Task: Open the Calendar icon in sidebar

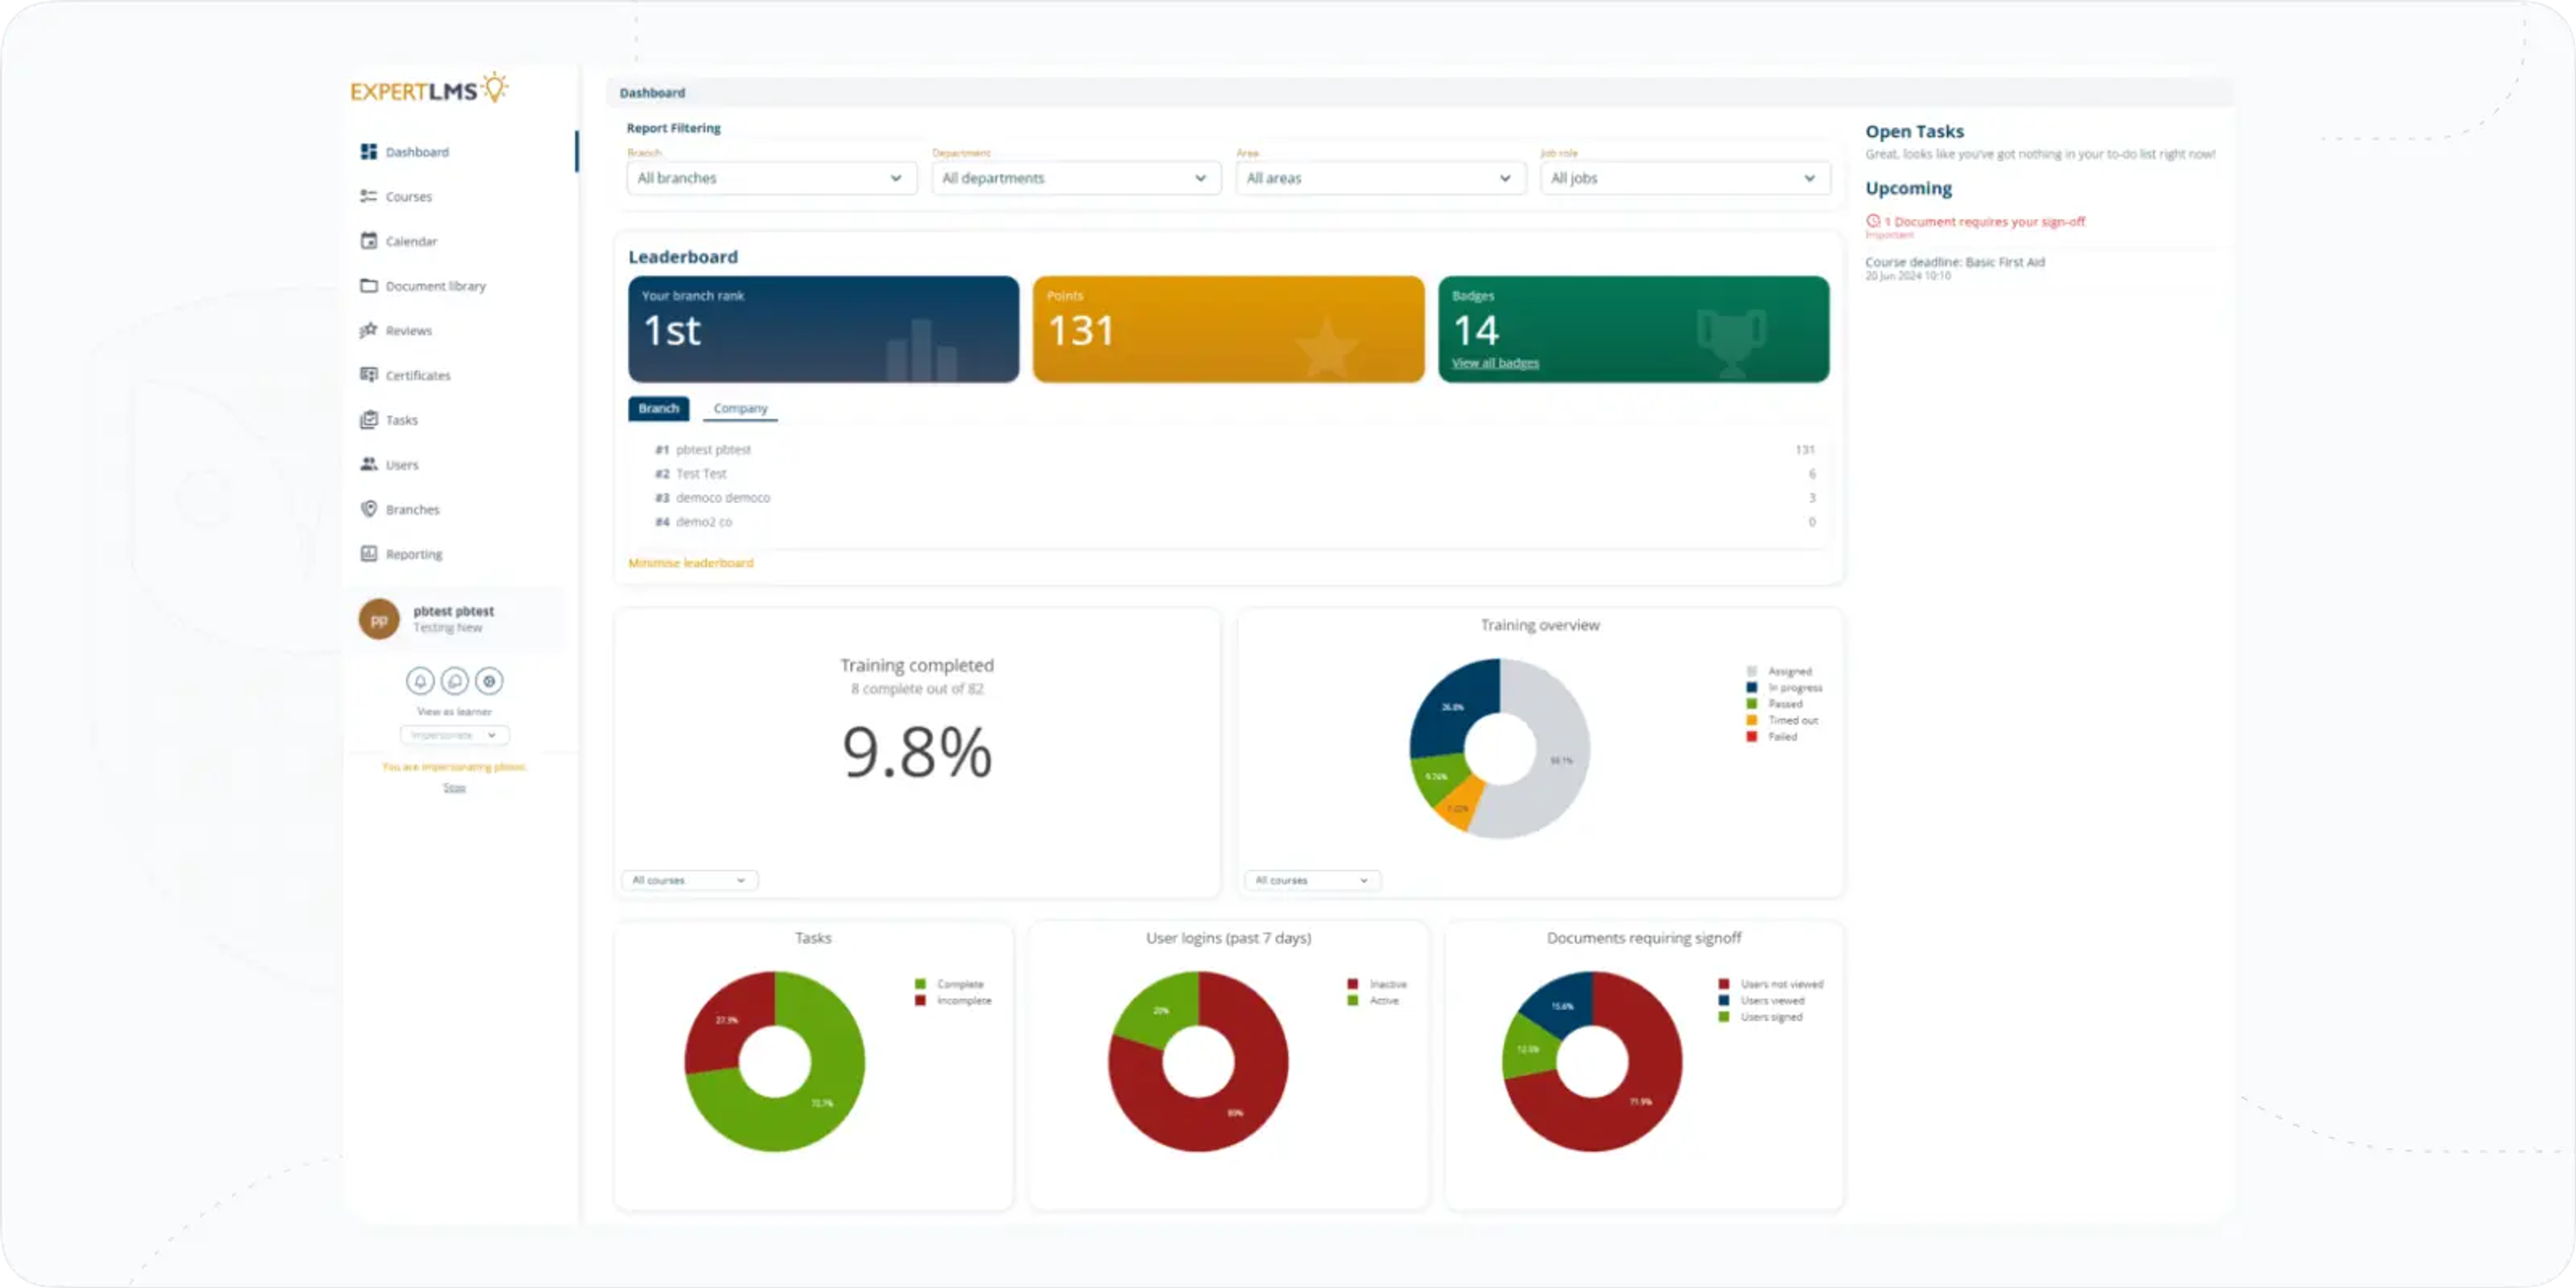Action: (368, 241)
